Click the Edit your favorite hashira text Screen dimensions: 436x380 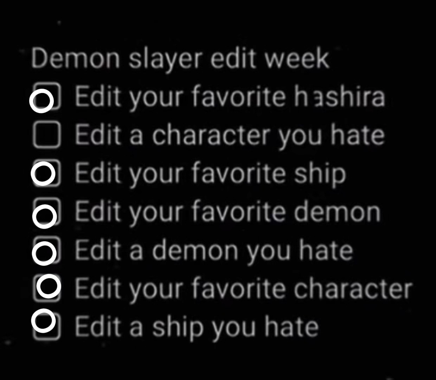point(230,96)
